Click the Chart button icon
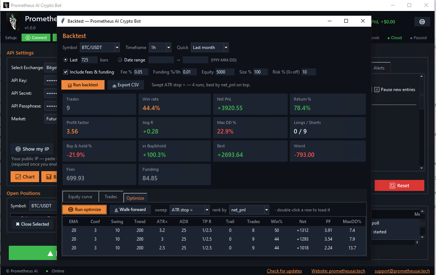 coord(18,177)
